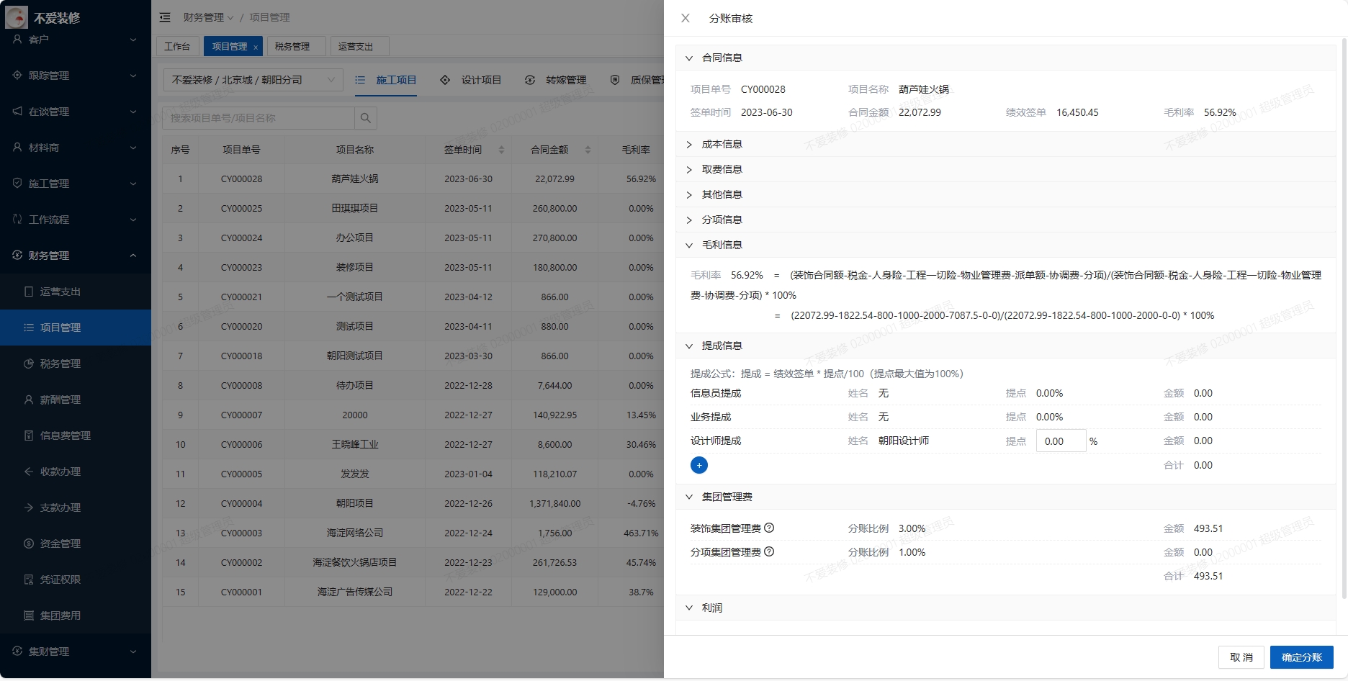Click the 资金管理 coin icon
The image size is (1348, 681).
tap(29, 544)
